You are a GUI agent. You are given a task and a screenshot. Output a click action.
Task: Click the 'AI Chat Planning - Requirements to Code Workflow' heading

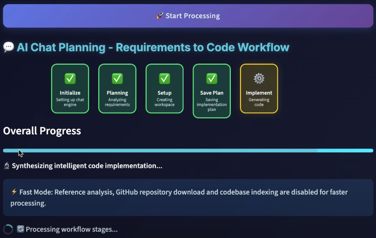click(153, 47)
